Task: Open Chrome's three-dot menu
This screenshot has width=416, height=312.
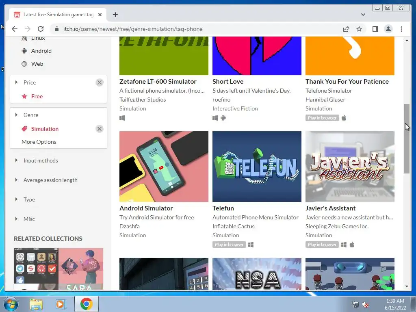Action: point(401,29)
